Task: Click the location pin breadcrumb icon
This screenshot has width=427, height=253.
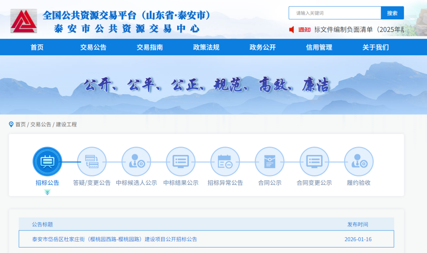Action: click(x=11, y=125)
